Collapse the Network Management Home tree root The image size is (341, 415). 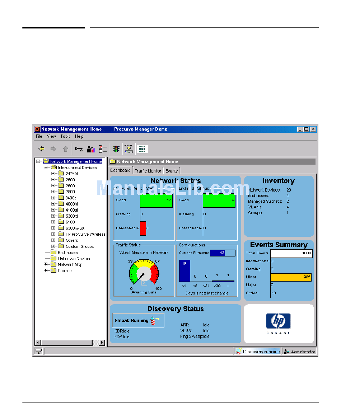(x=38, y=161)
